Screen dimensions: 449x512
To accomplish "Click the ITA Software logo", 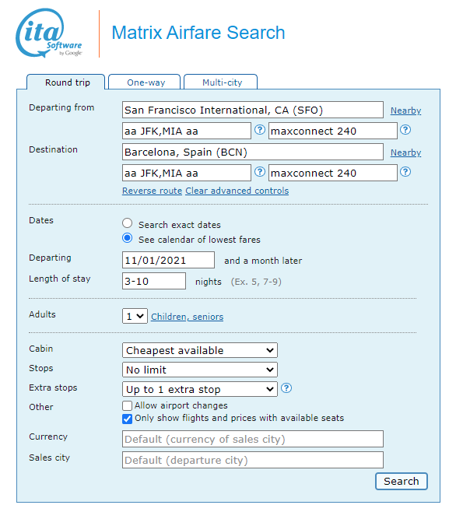I will tap(49, 33).
